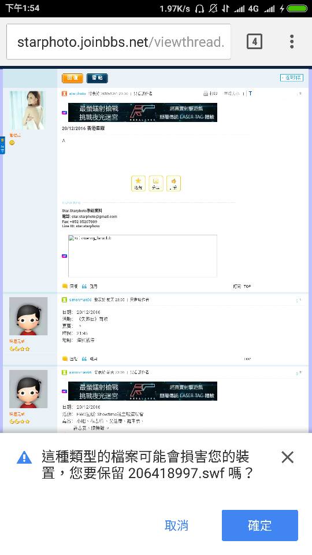Click the envelope share icon under the post

(x=155, y=183)
